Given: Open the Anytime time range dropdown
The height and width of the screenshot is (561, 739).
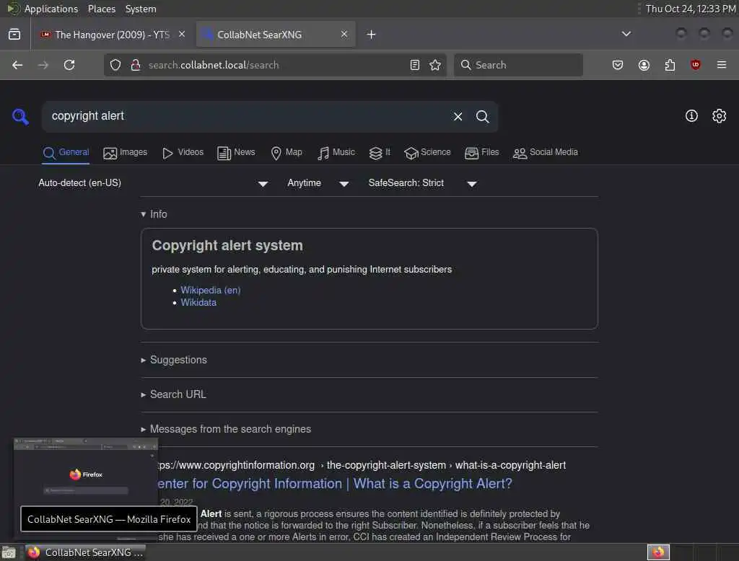Looking at the screenshot, I should click(318, 183).
